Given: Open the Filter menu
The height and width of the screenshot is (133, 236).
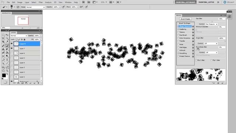Looking at the screenshot, I should (x=41, y=2).
